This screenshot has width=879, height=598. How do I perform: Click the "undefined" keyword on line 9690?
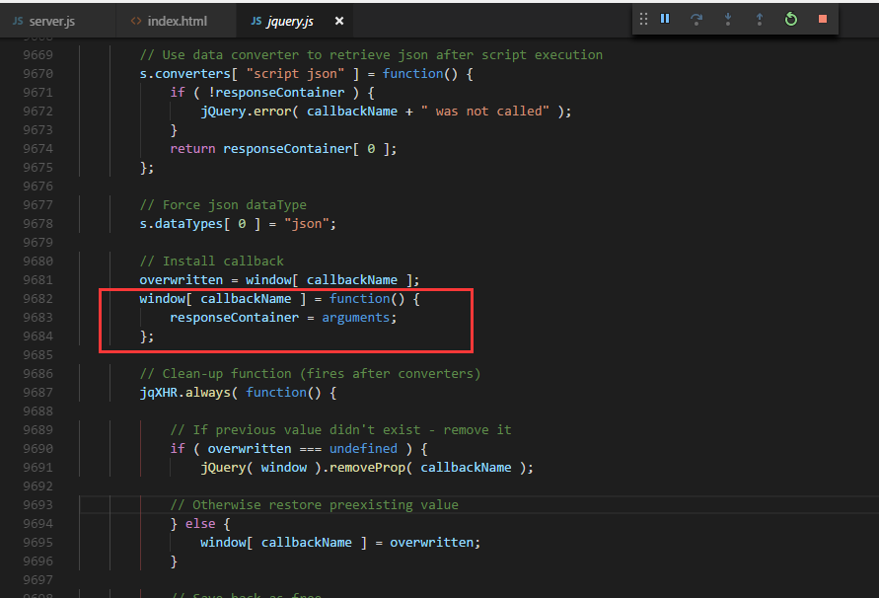(363, 449)
